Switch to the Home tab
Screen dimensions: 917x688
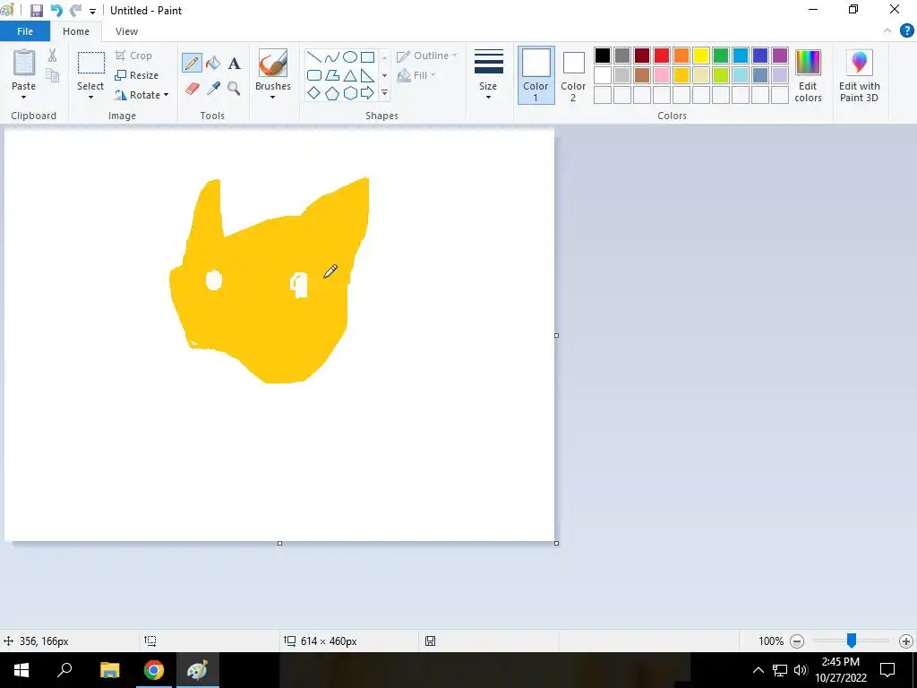tap(76, 31)
